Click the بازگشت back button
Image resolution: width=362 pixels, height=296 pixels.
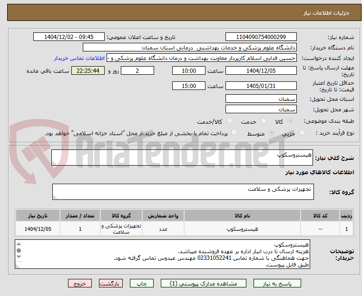point(111,283)
